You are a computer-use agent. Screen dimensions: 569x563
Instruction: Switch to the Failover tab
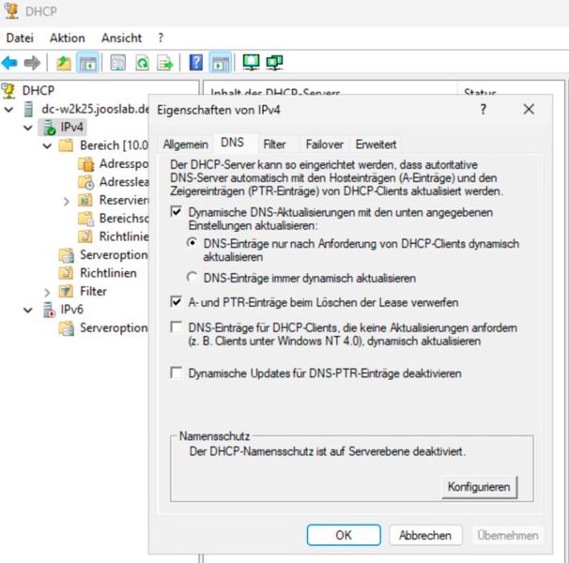(325, 145)
